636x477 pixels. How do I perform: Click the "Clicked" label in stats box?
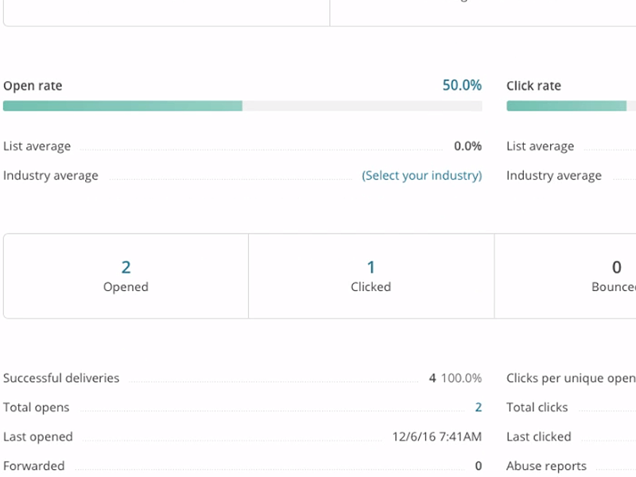[x=370, y=287]
